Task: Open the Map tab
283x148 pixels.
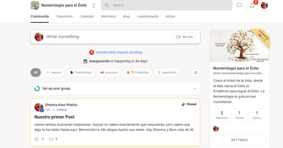Action: (126, 16)
